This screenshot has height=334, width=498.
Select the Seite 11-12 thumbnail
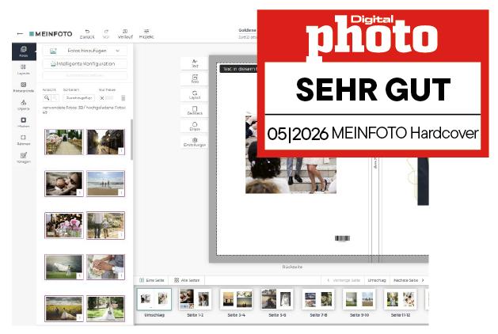400,298
